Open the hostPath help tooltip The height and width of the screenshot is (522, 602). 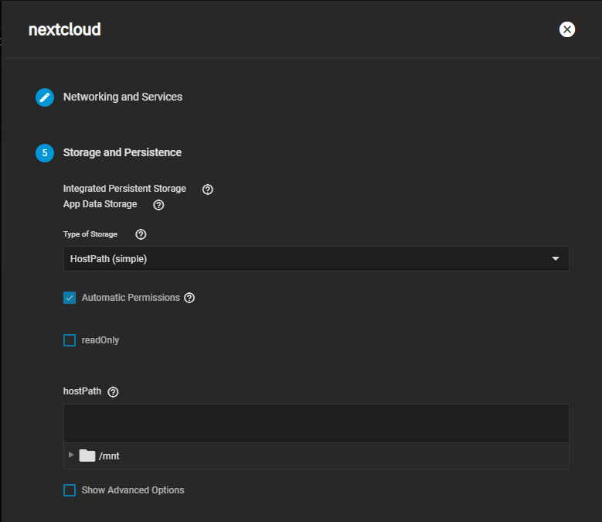pyautogui.click(x=114, y=392)
